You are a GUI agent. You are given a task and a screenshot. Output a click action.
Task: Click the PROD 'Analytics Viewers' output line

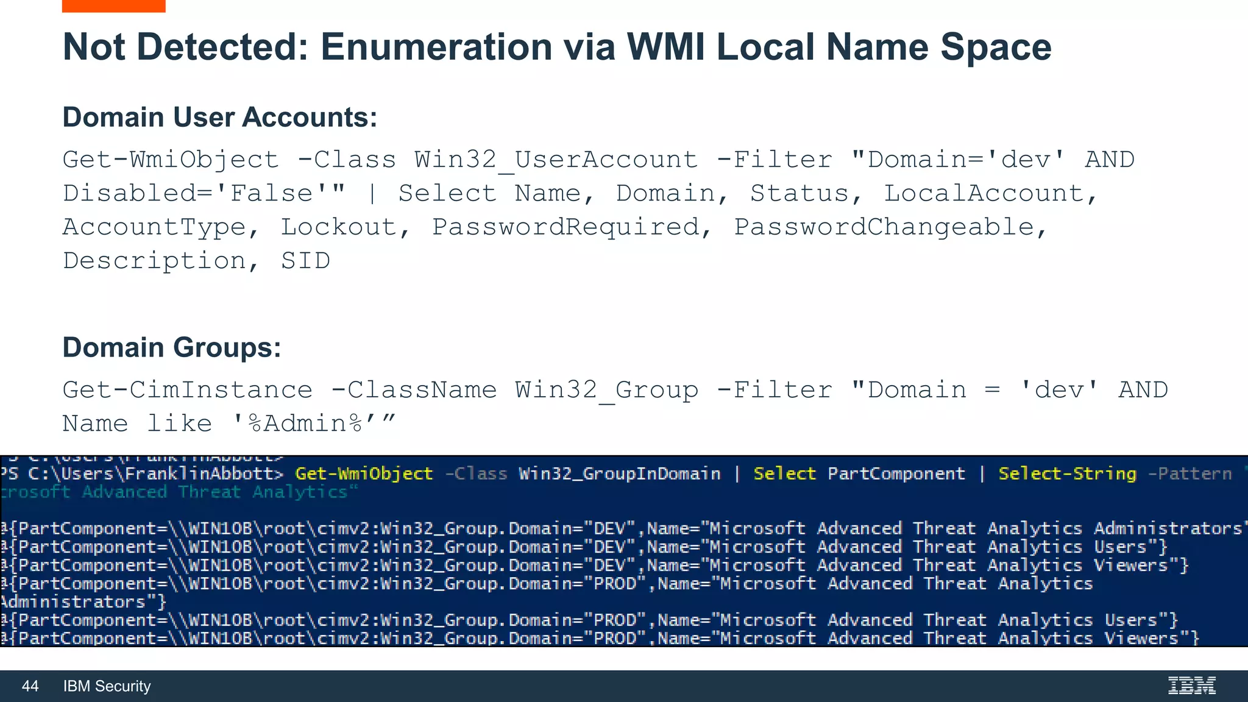pyautogui.click(x=600, y=638)
